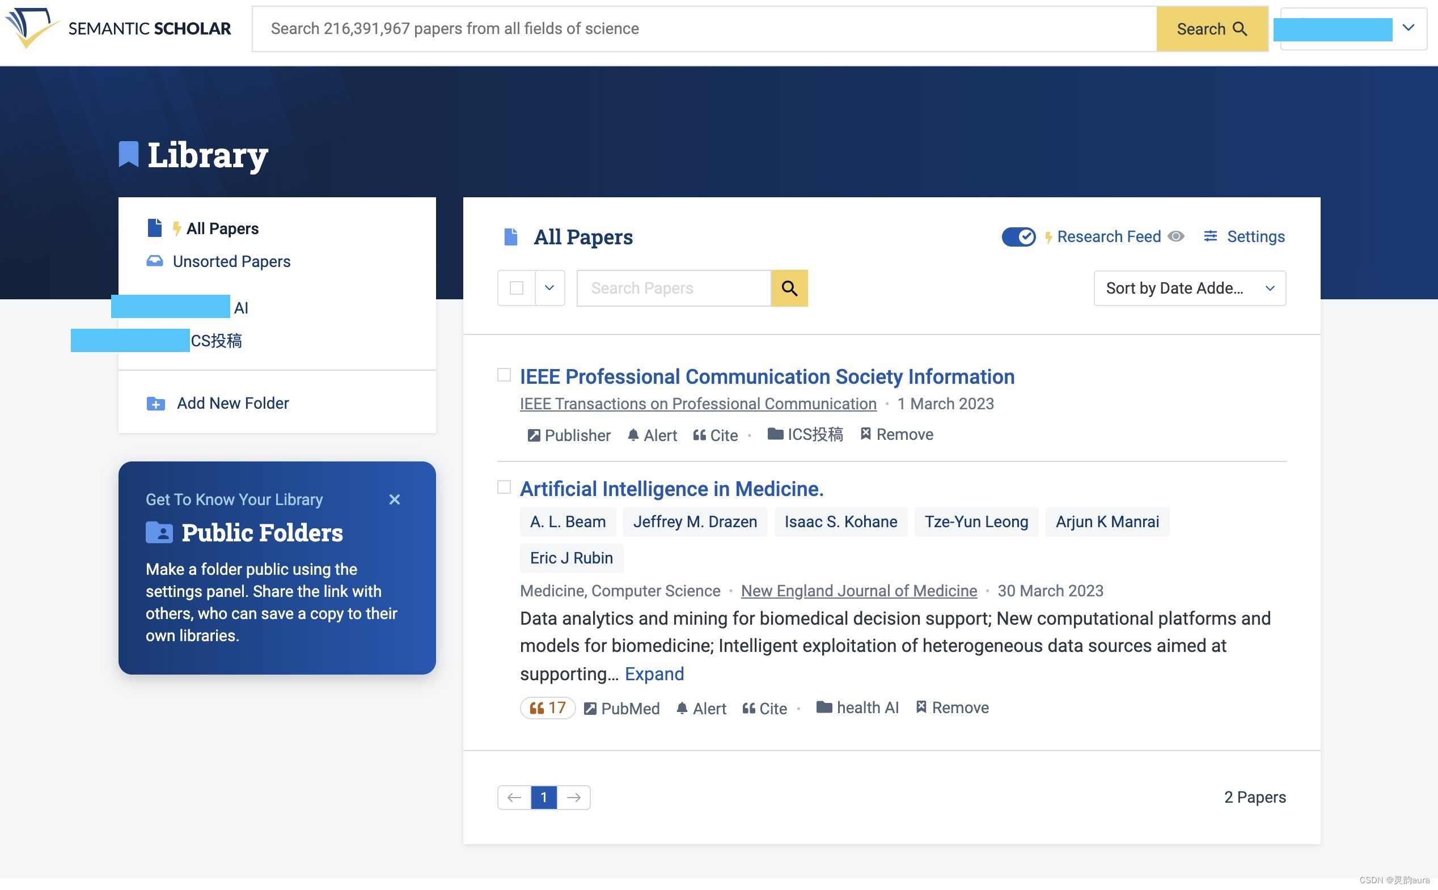Click the yellow paper search magnifier icon
1438x890 pixels.
[789, 288]
